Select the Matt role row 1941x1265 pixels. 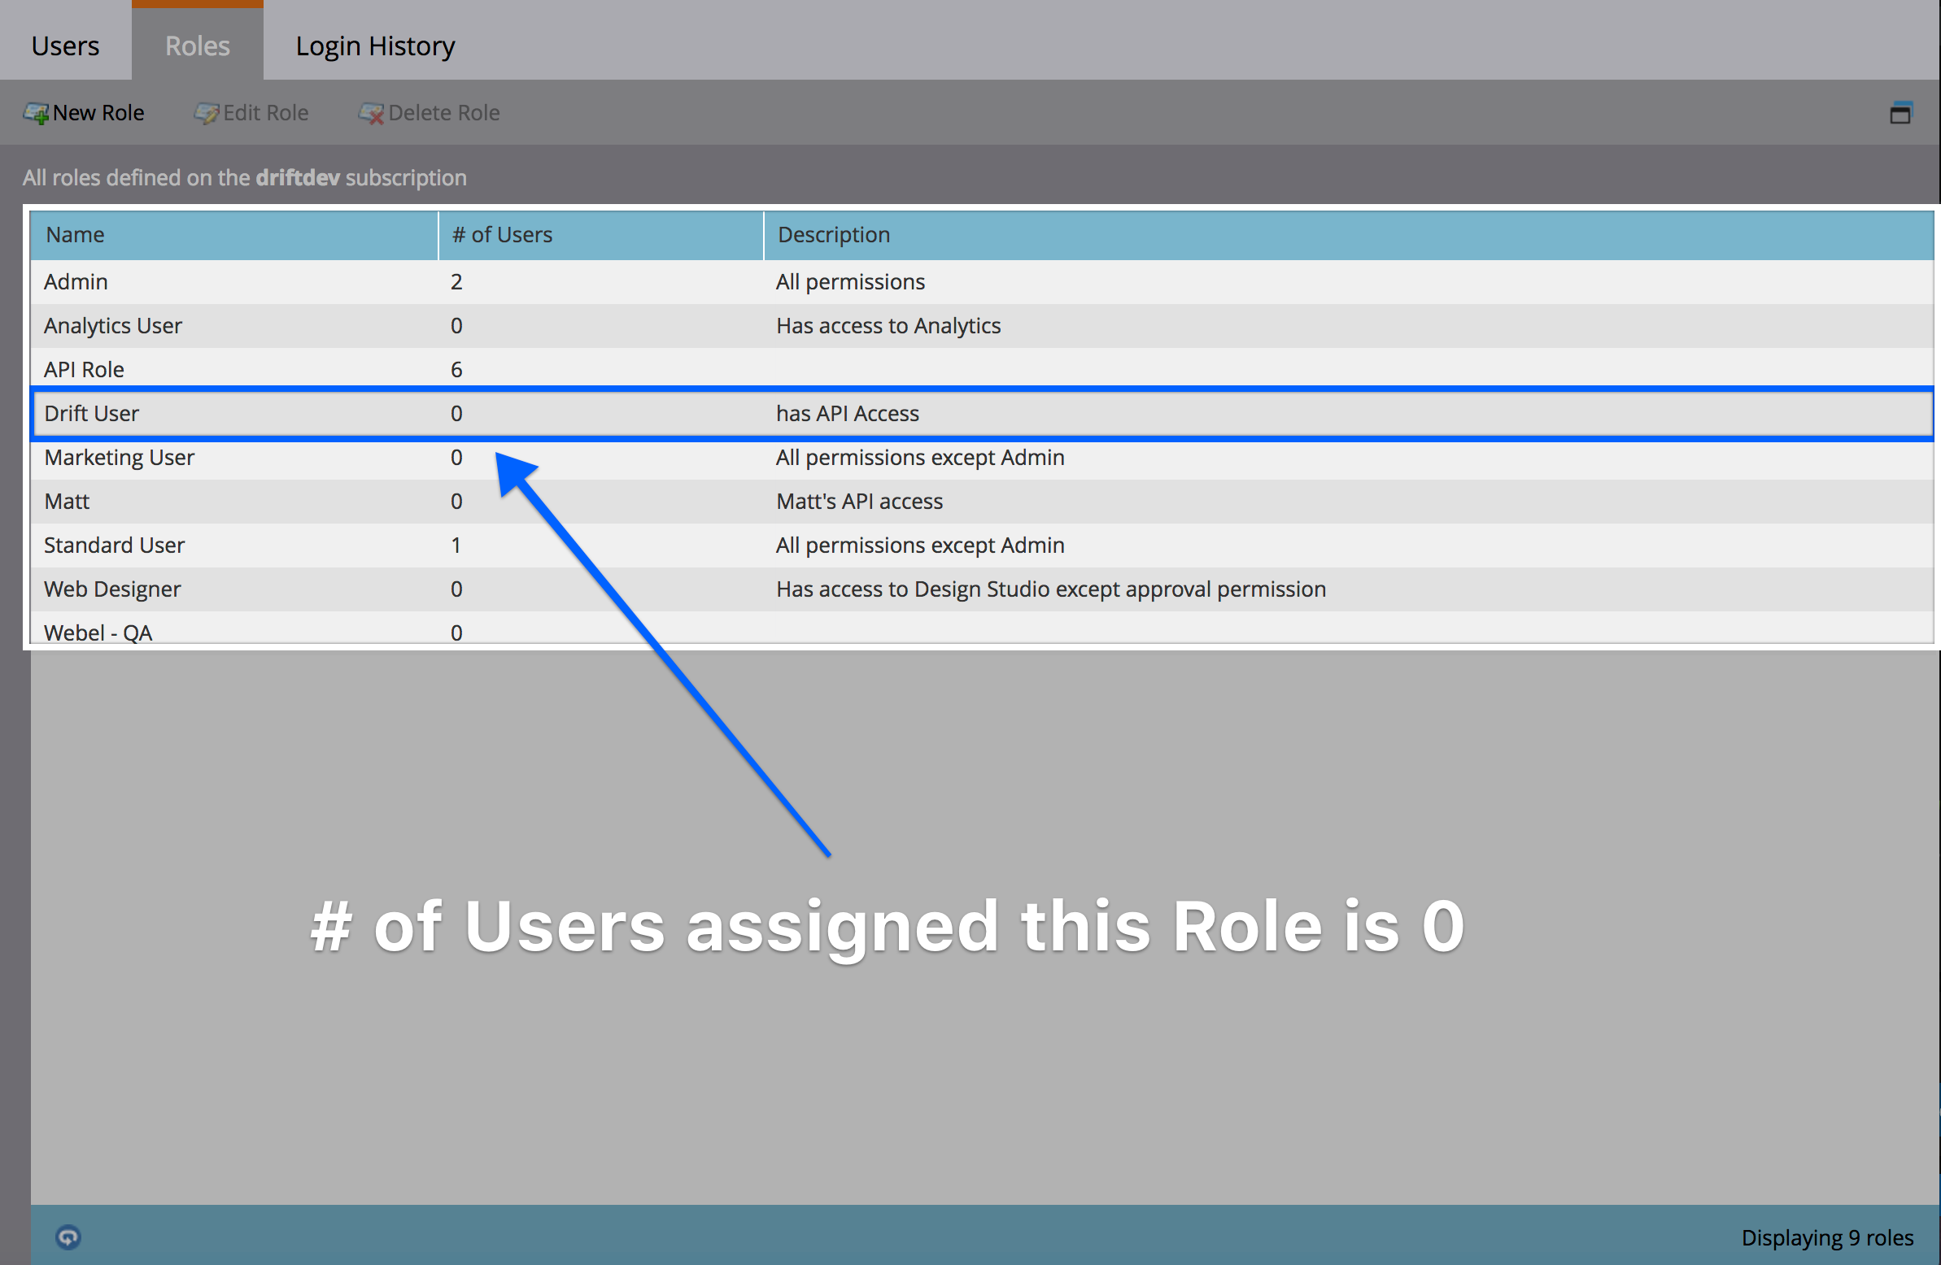982,502
